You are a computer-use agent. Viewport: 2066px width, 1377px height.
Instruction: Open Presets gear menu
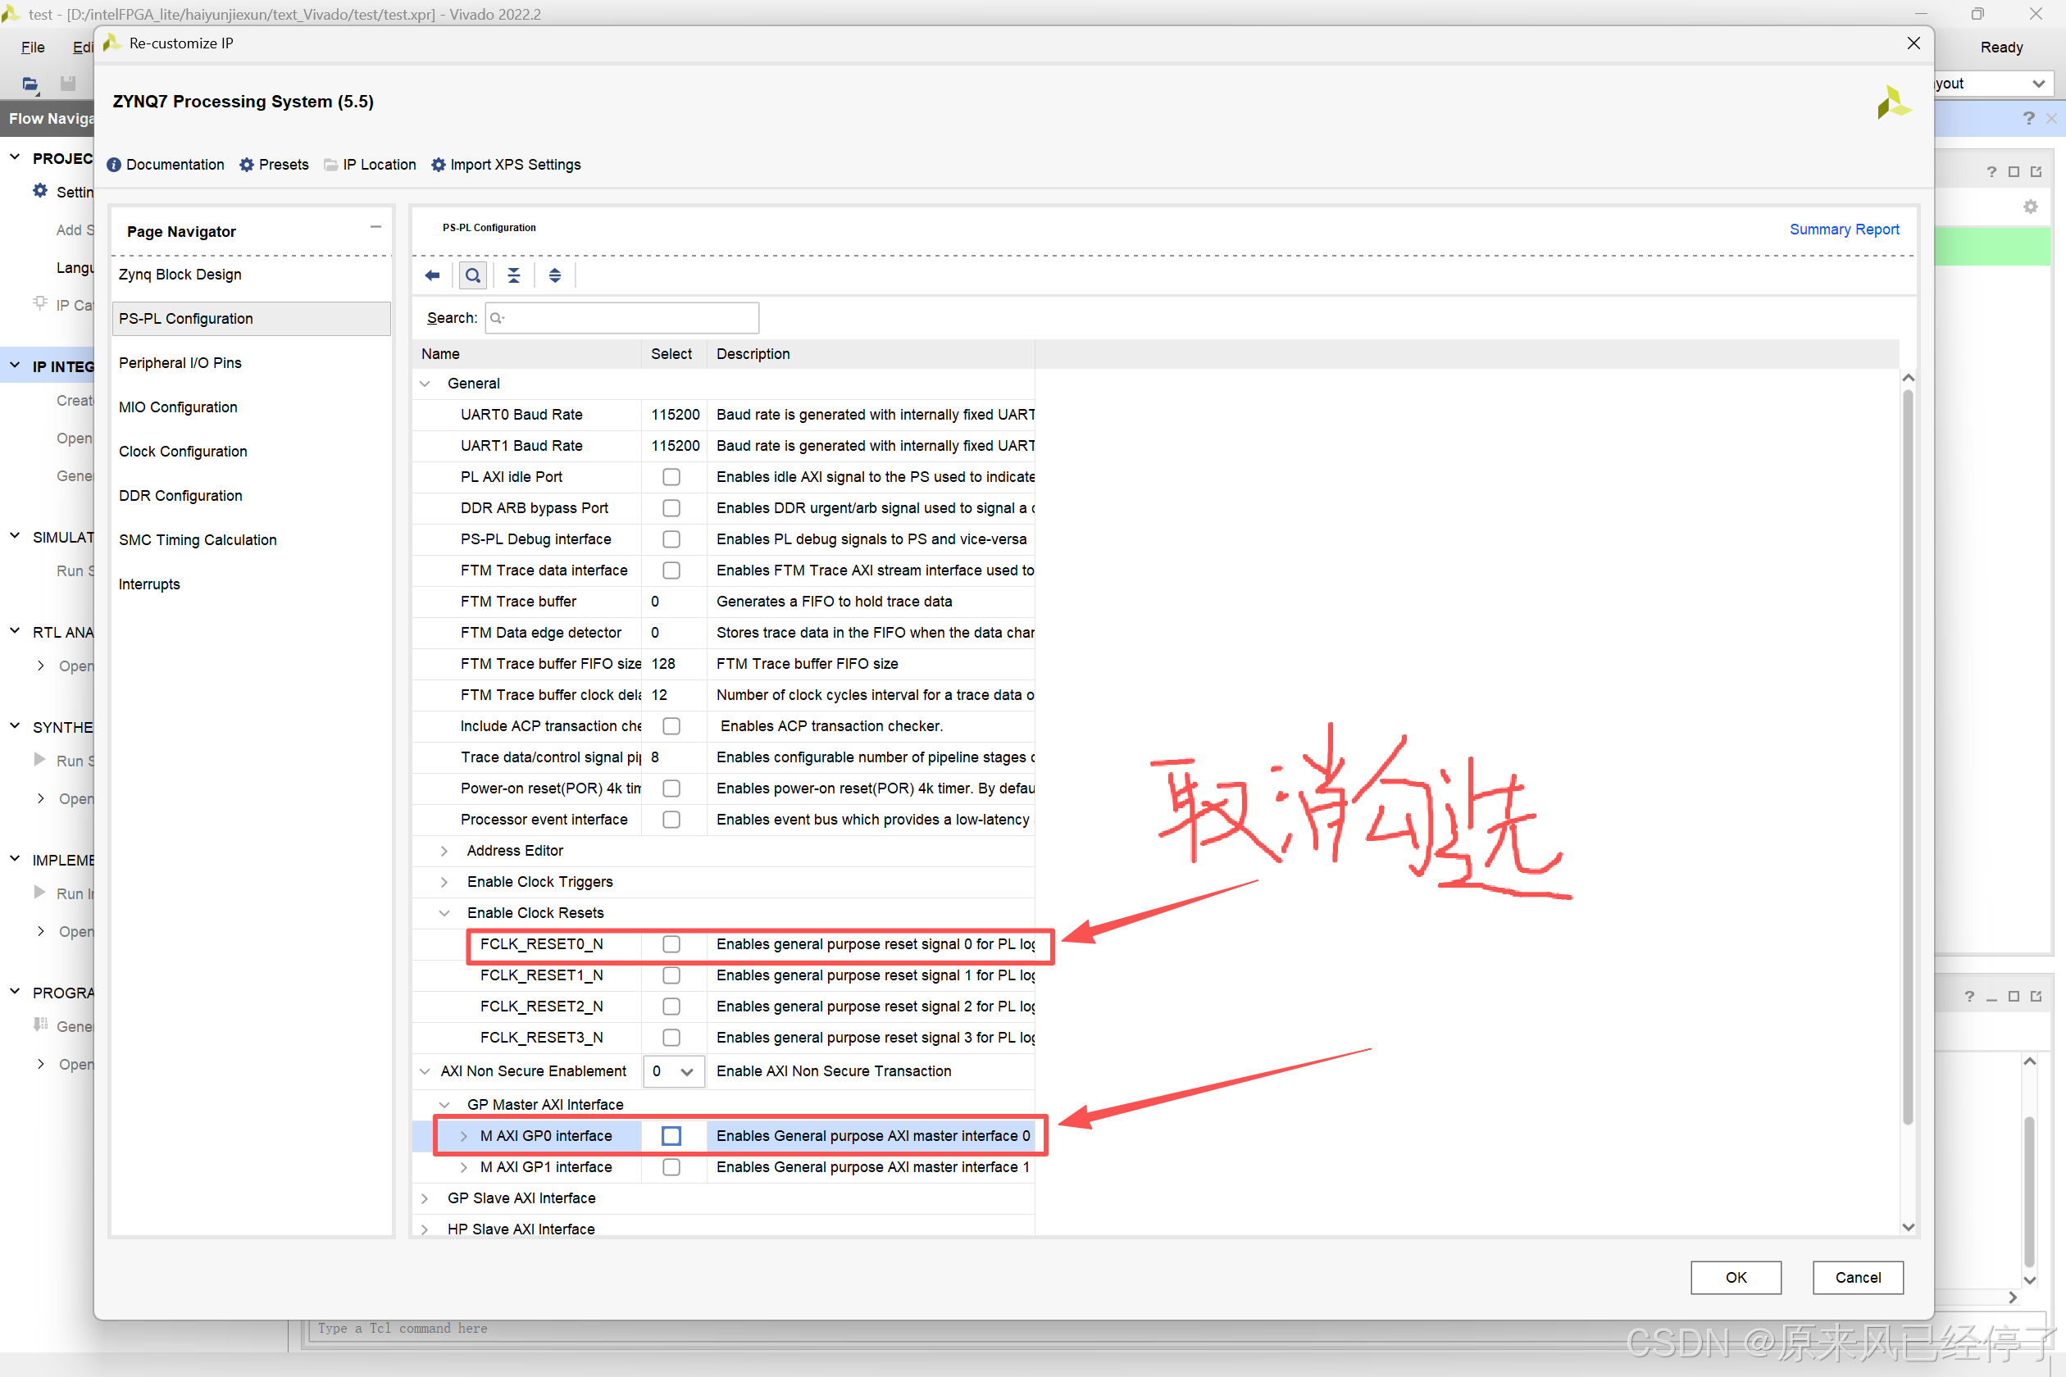247,165
